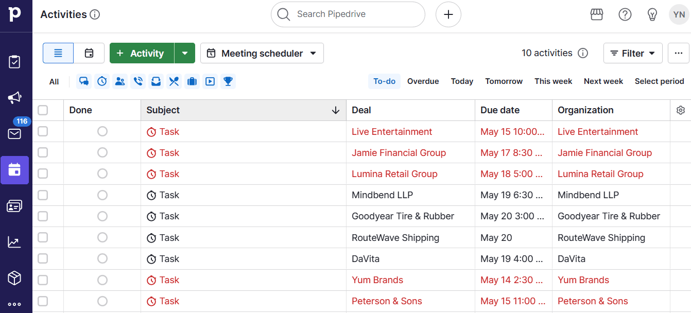Open the Sales Assistant lightbulb icon
The image size is (691, 313).
[x=652, y=14]
